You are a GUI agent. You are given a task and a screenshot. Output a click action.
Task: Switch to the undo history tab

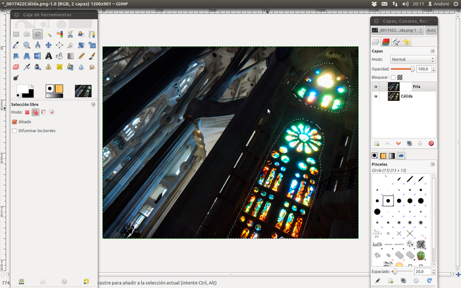point(406,42)
